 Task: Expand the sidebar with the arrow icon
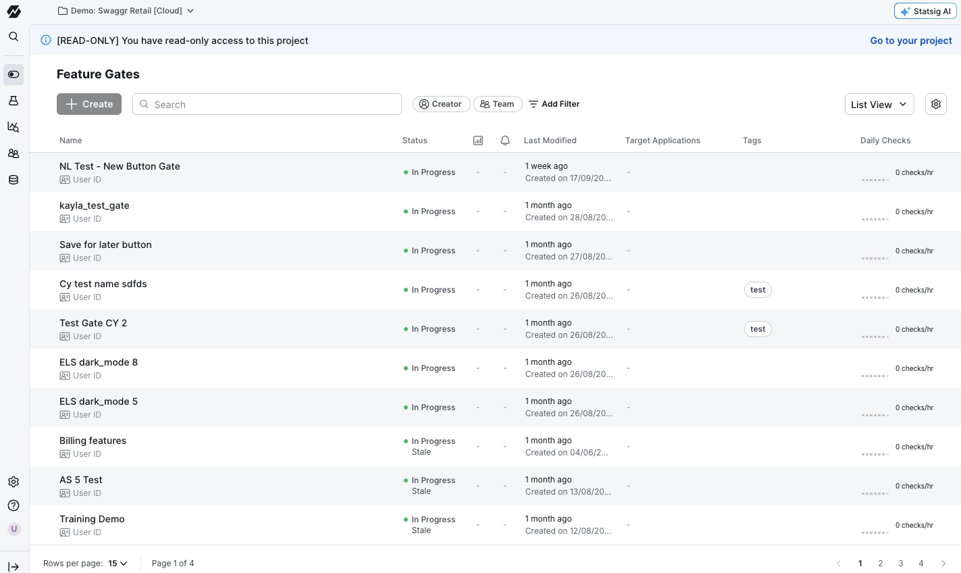tap(14, 567)
